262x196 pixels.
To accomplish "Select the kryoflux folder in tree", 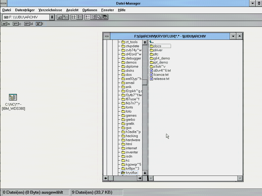I will (x=129, y=173).
